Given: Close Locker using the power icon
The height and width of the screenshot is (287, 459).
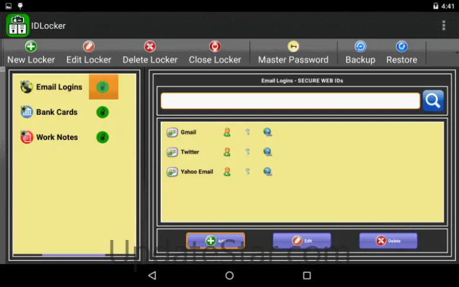Looking at the screenshot, I should click(x=215, y=46).
